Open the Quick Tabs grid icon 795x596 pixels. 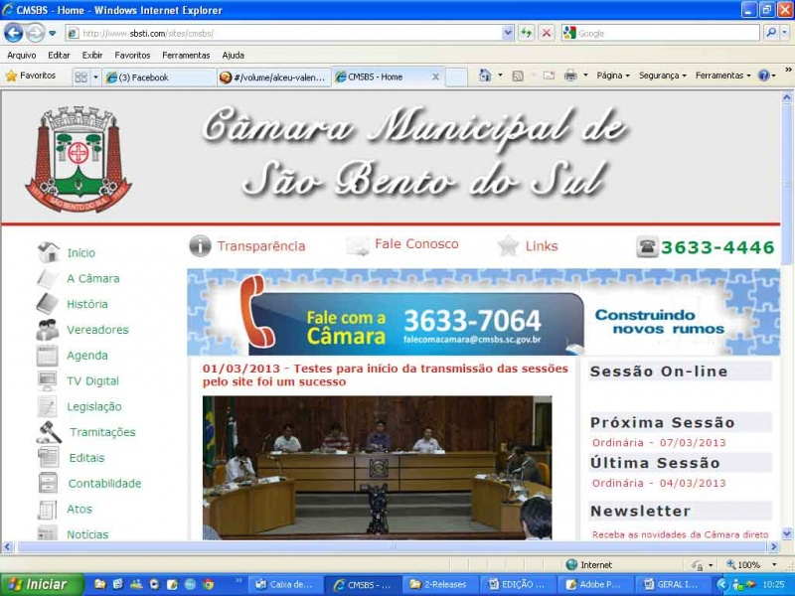pos(80,76)
